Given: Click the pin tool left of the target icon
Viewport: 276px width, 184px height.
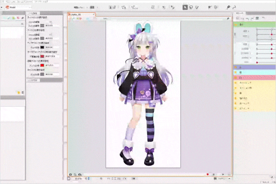Looking at the screenshot, I should pyautogui.click(x=210, y=7).
